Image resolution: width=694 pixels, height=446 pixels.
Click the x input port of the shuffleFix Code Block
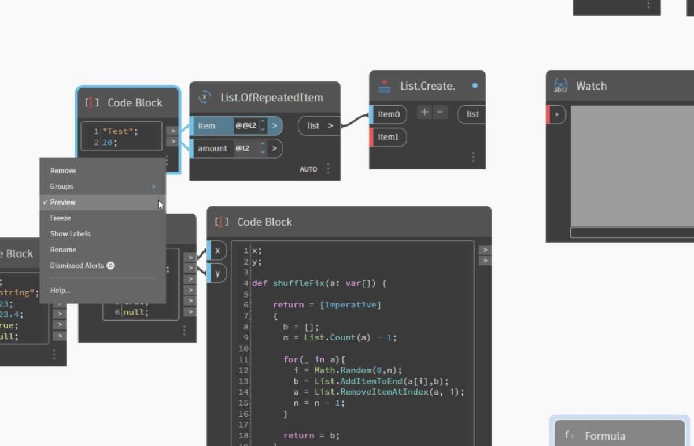point(217,251)
